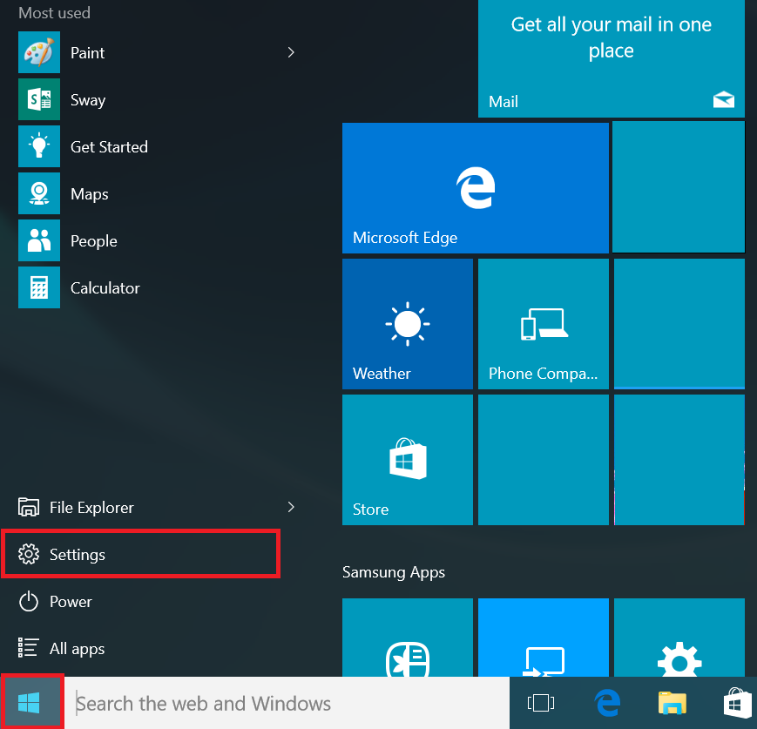Image resolution: width=757 pixels, height=729 pixels.
Task: Open the screen-with-arrow tile under Samsung Apps
Action: click(543, 638)
